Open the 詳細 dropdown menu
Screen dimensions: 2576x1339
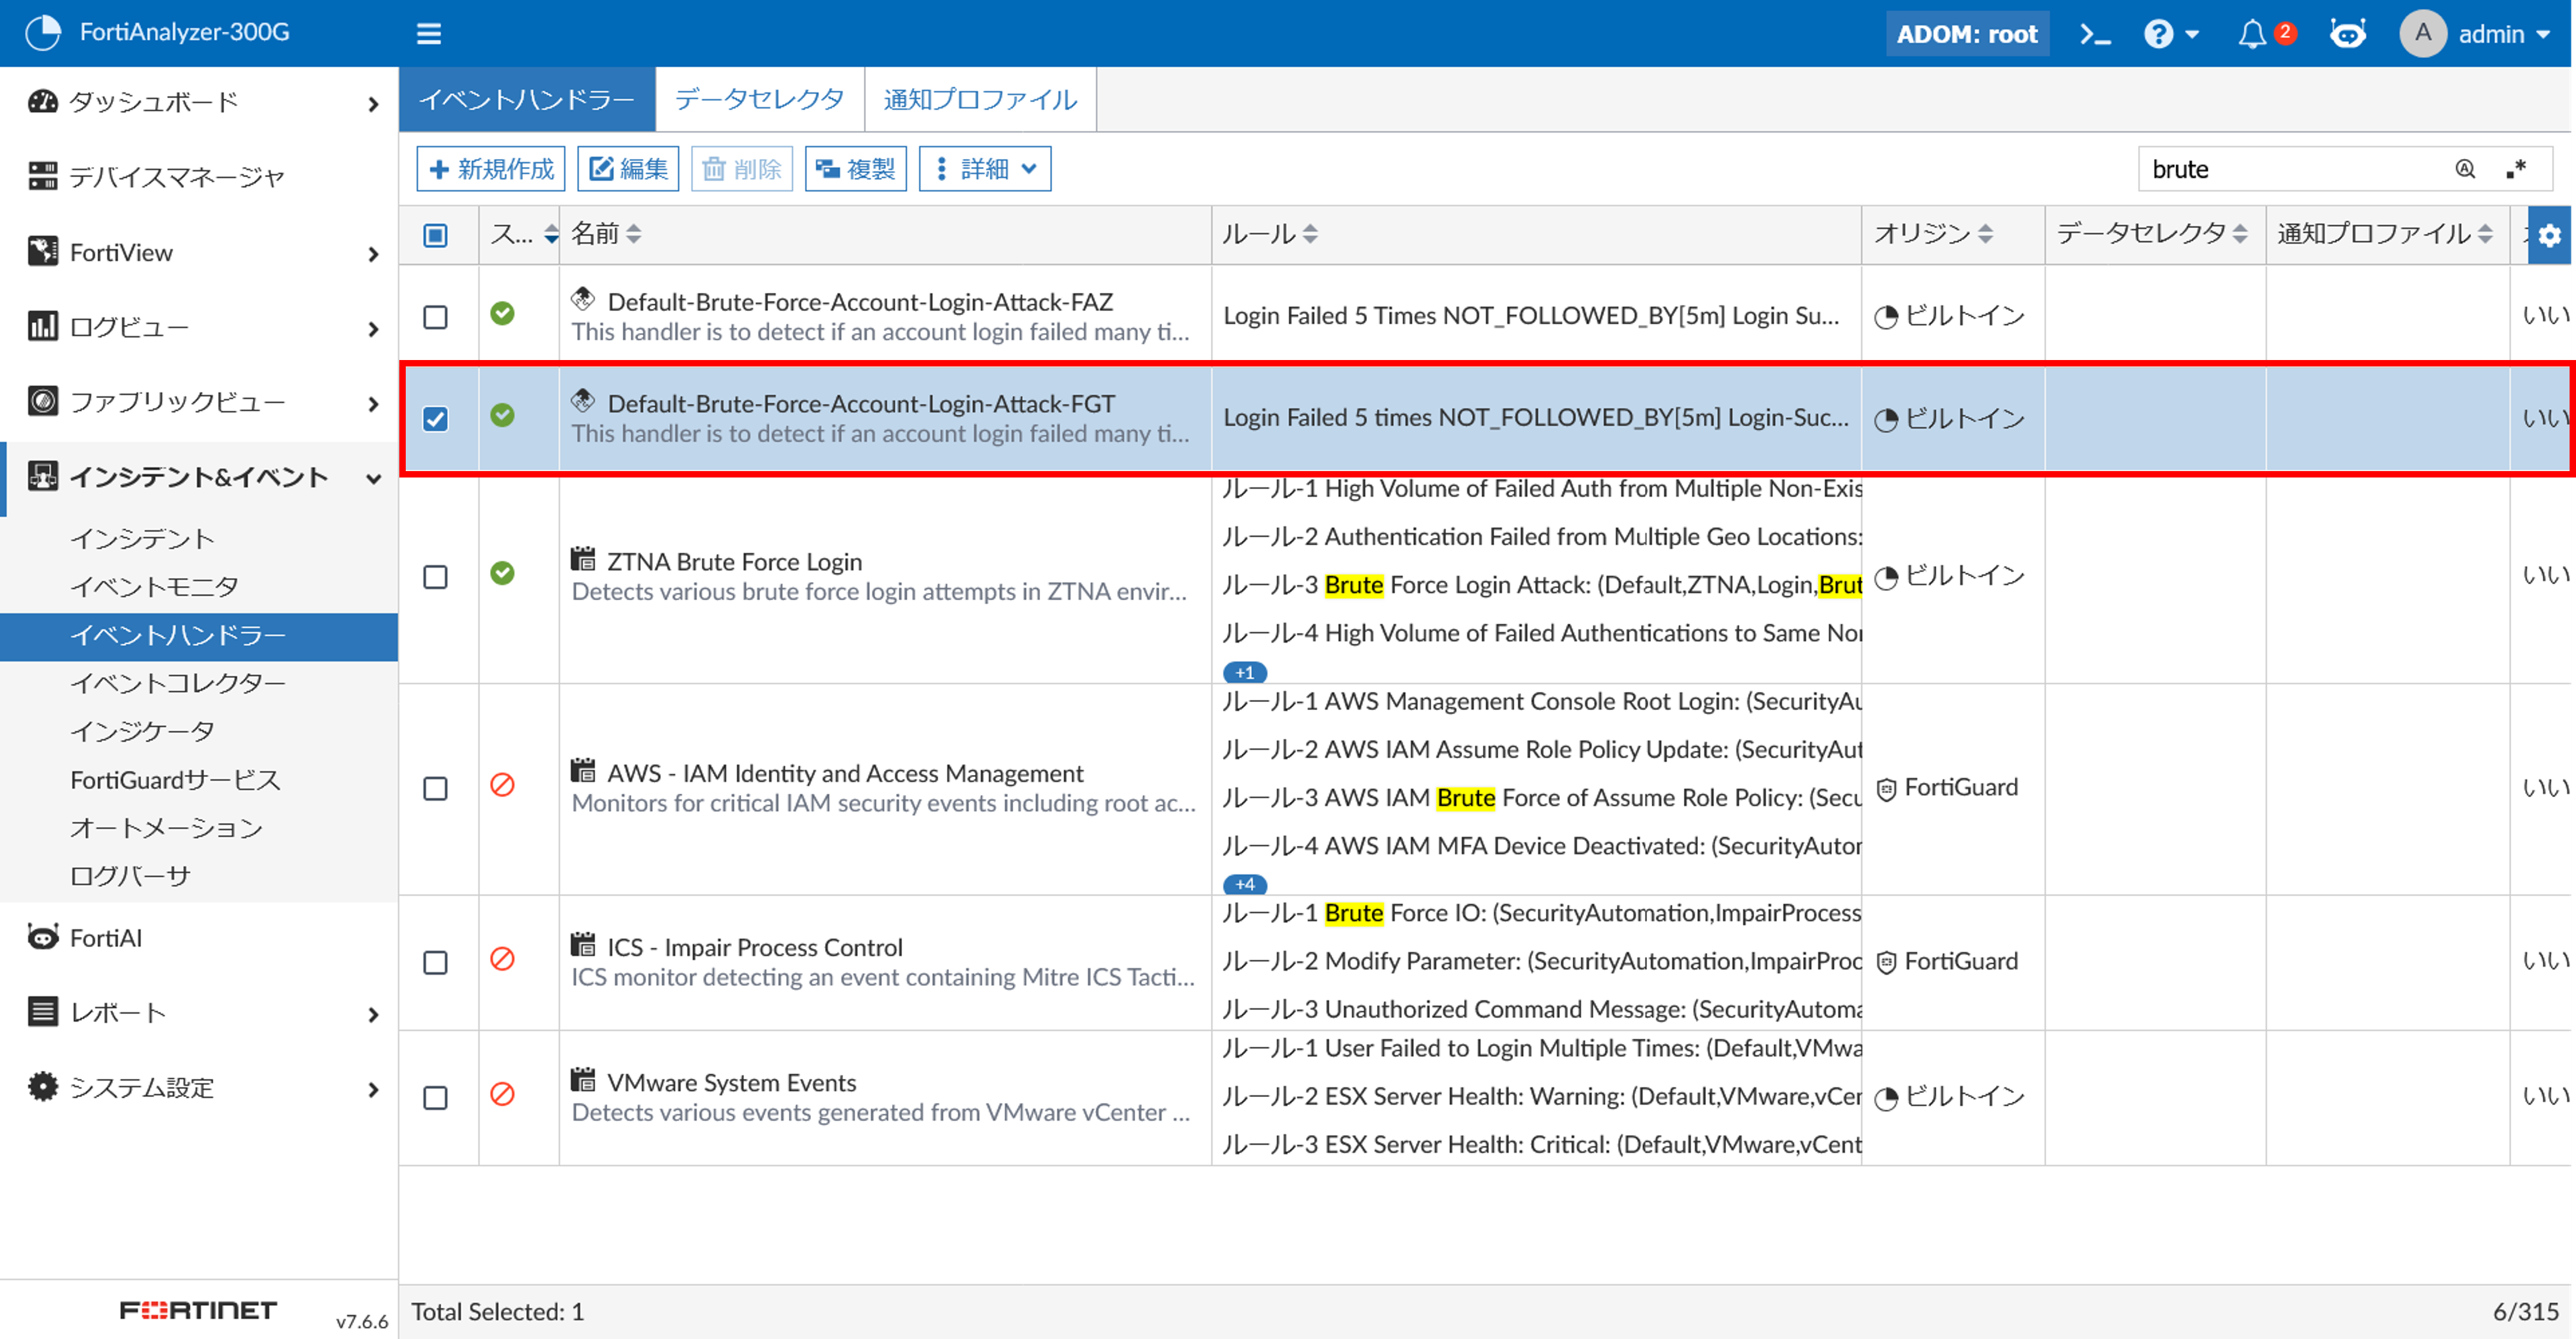(985, 169)
